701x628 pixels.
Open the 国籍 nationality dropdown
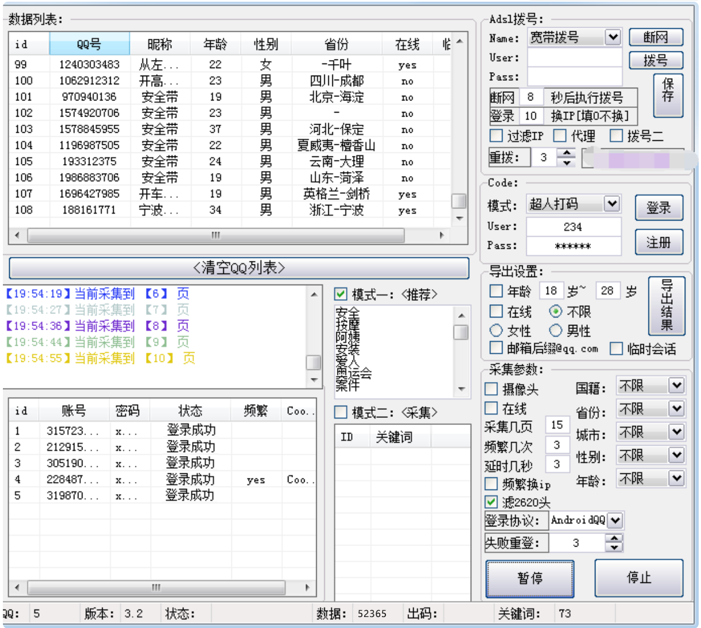tap(676, 386)
